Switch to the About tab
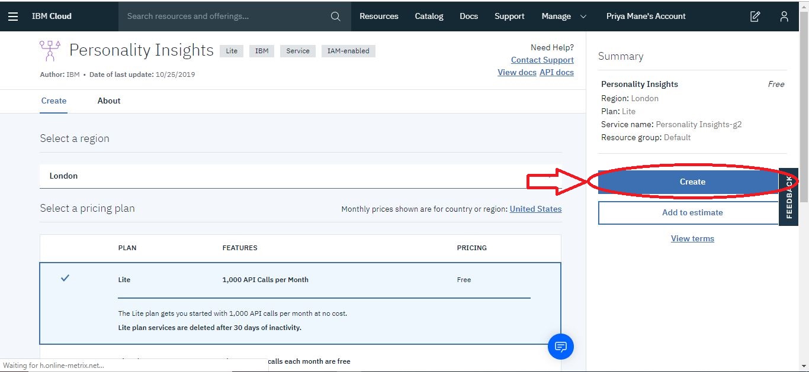809x372 pixels. point(109,101)
